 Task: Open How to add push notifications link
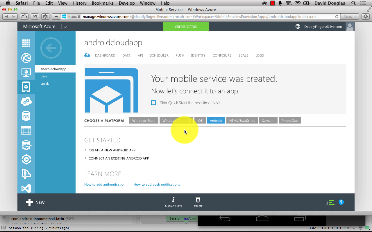[x=157, y=184]
